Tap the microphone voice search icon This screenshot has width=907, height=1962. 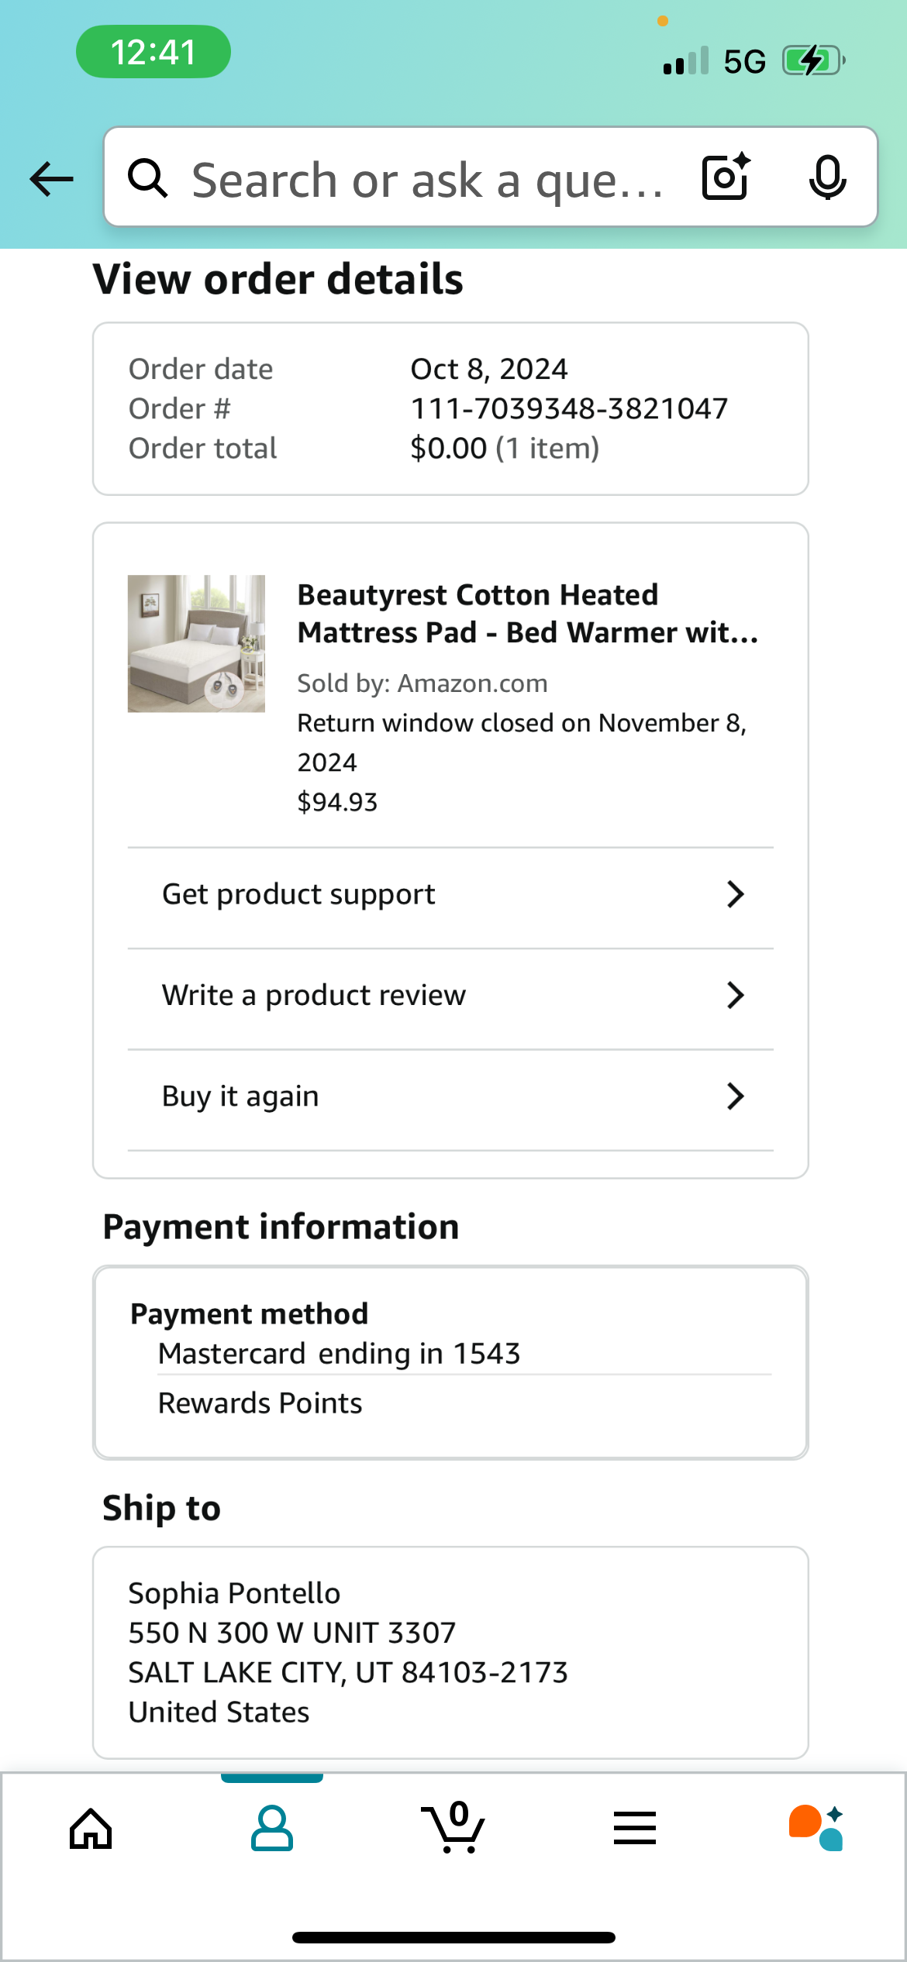point(828,177)
